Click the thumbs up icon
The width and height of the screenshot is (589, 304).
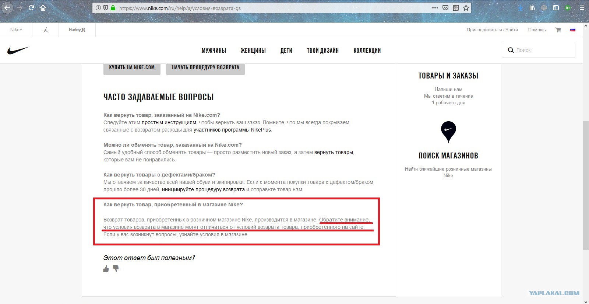pos(106,269)
